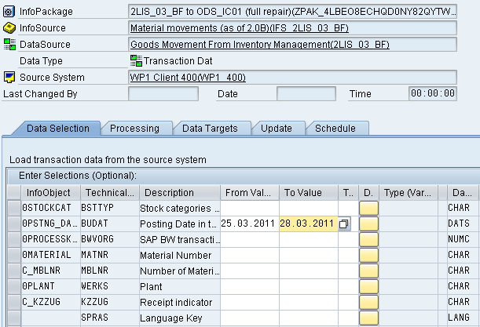Viewport: 480px width, 327px height.
Task: Click the InfoPackage gear icon
Action: [9, 12]
